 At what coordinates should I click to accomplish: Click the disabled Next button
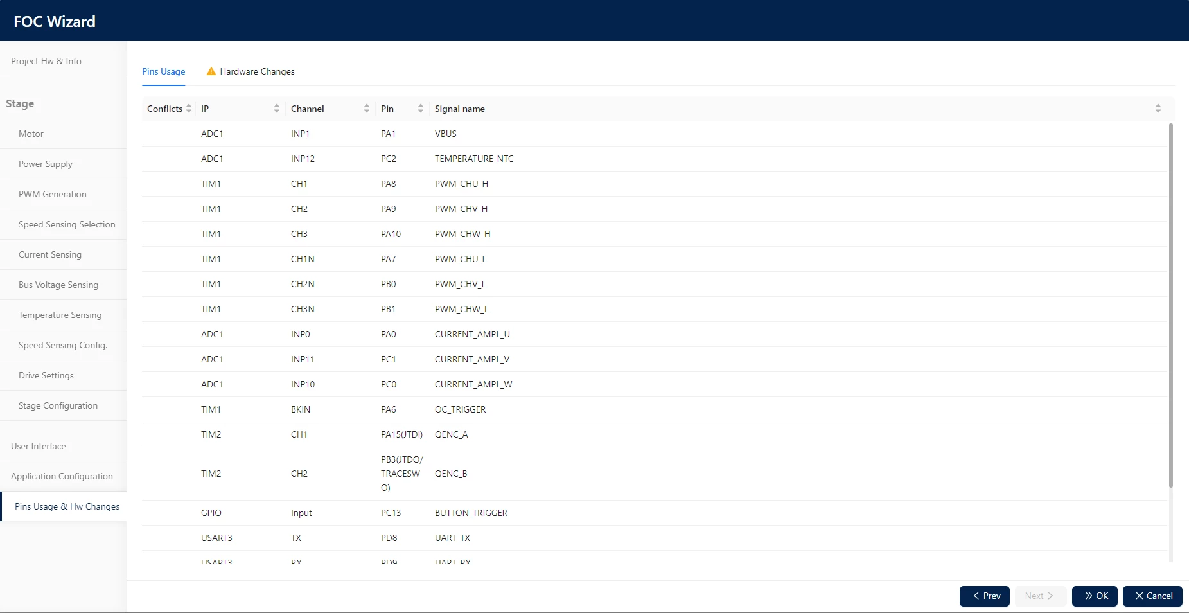tap(1041, 596)
